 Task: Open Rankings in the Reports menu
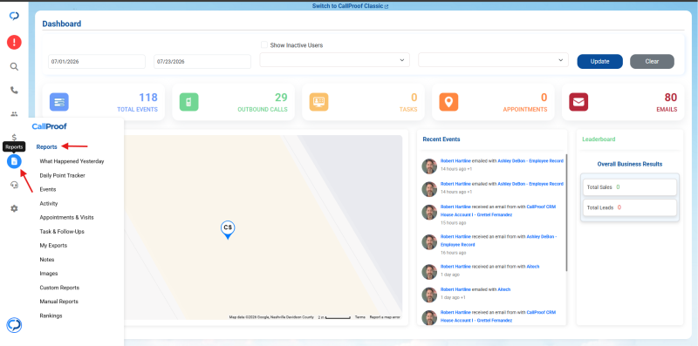[x=51, y=315]
